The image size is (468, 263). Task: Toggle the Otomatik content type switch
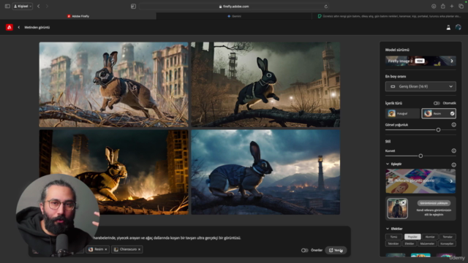[437, 103]
